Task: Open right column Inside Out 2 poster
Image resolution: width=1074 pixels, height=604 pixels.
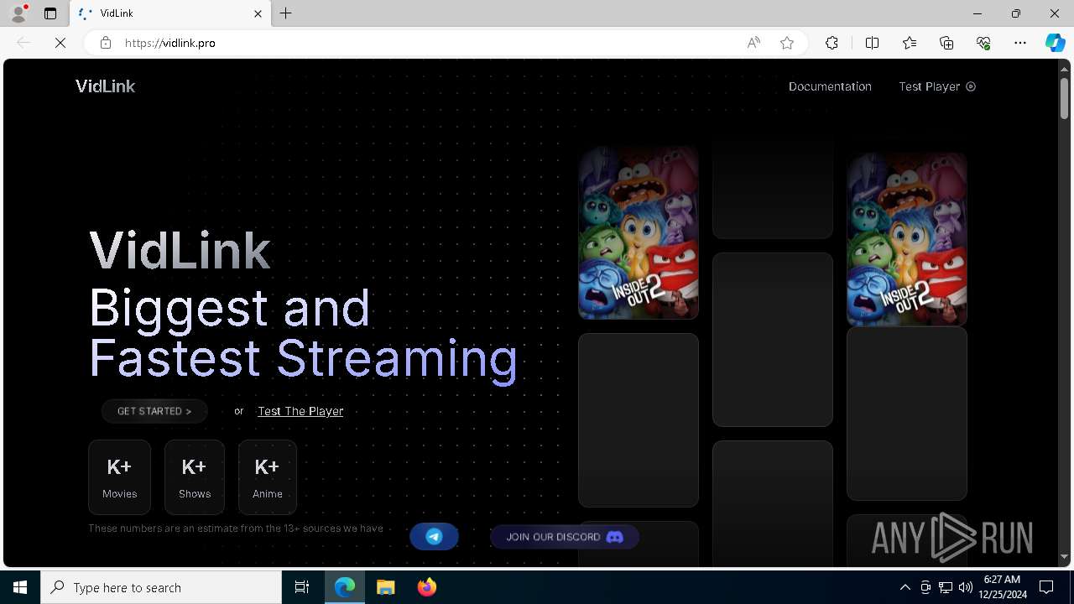Action: [x=907, y=239]
